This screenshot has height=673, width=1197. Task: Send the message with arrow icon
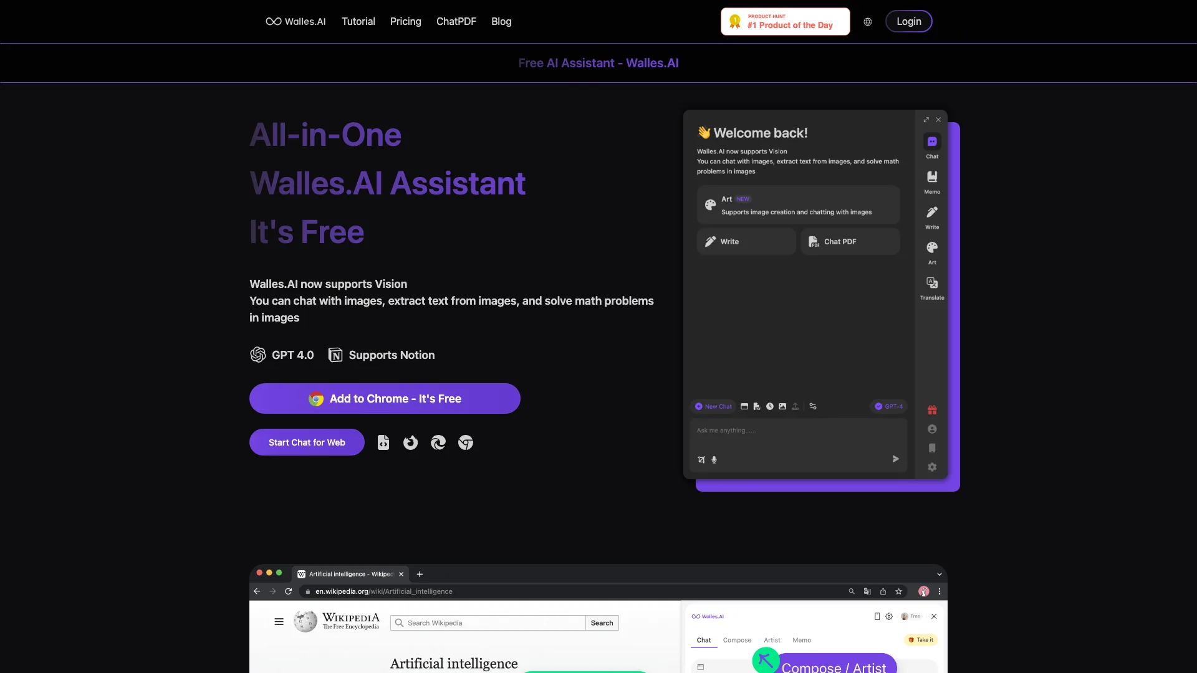[x=896, y=459]
